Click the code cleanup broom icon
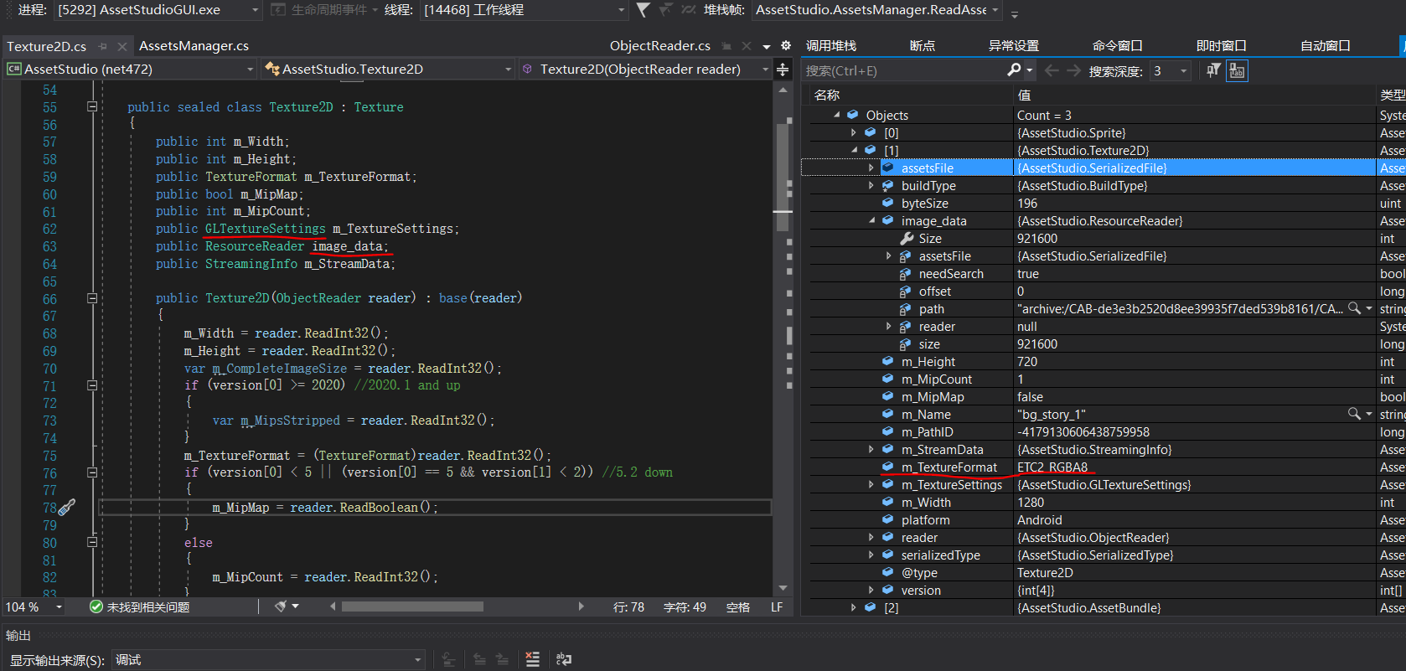Image resolution: width=1406 pixels, height=671 pixels. point(282,606)
